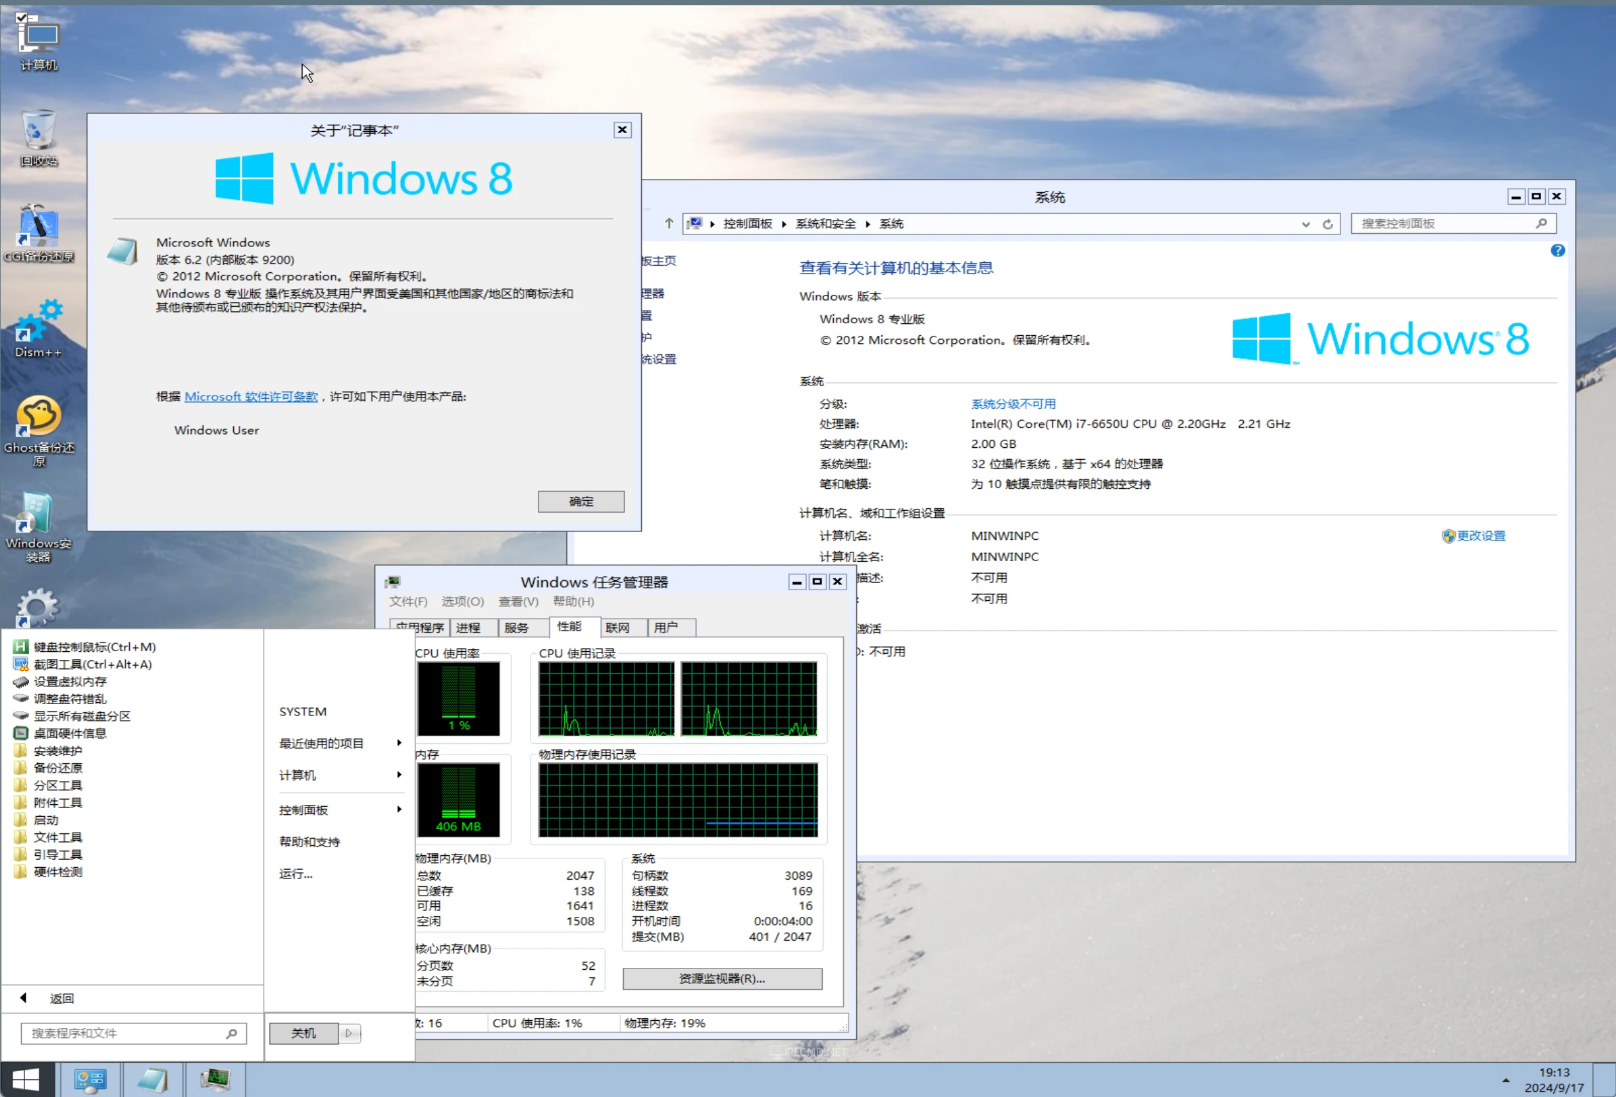Expand the 备份还原 folder in start menu

tap(48, 768)
